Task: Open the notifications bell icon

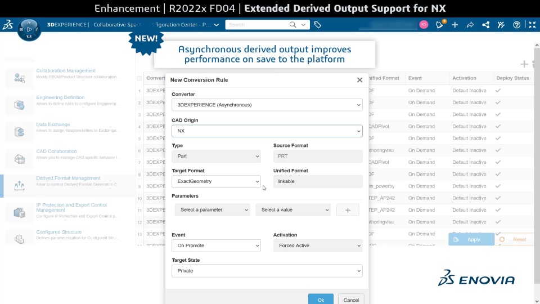Action: [x=440, y=25]
